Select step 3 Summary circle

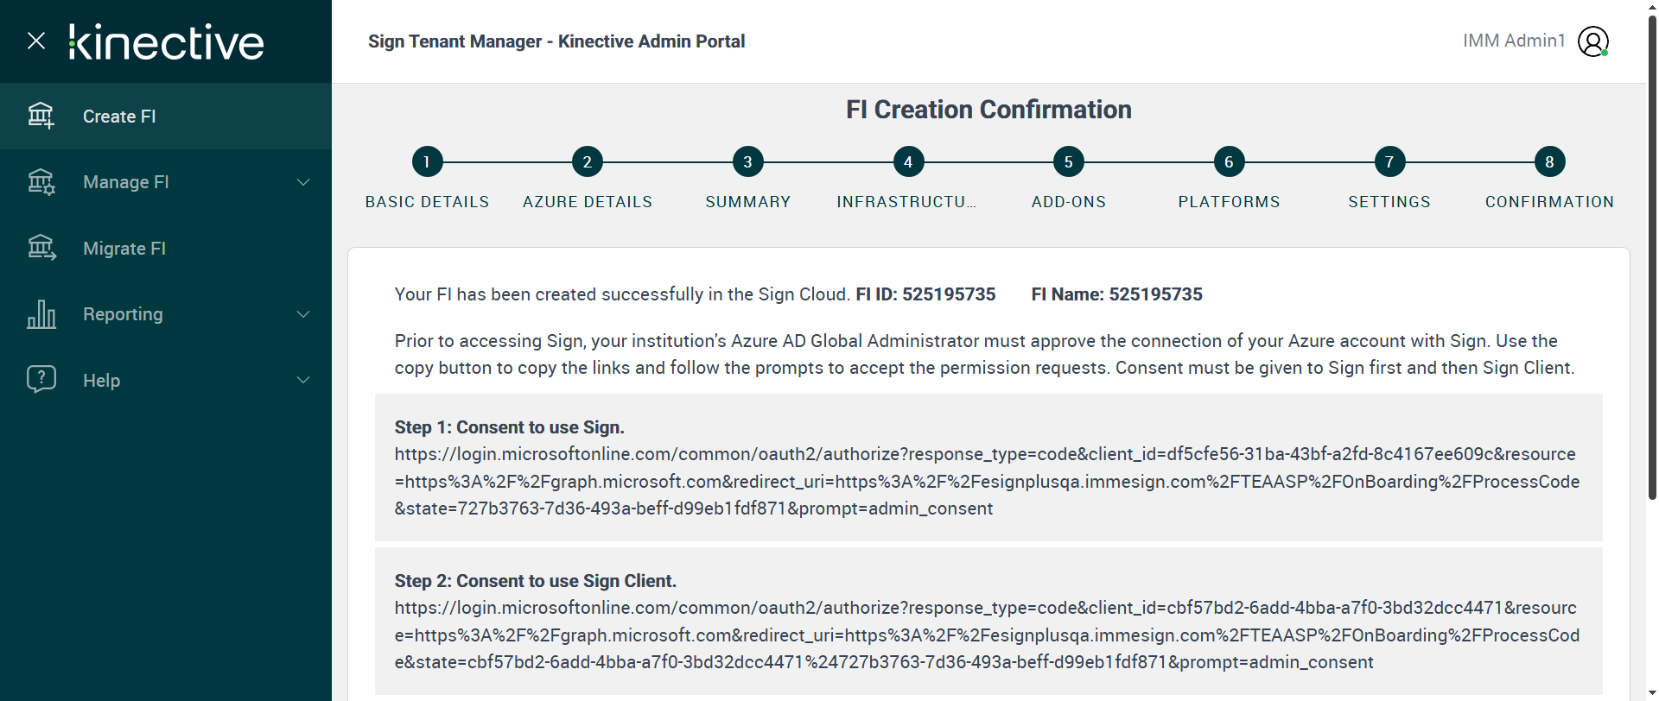coord(747,162)
